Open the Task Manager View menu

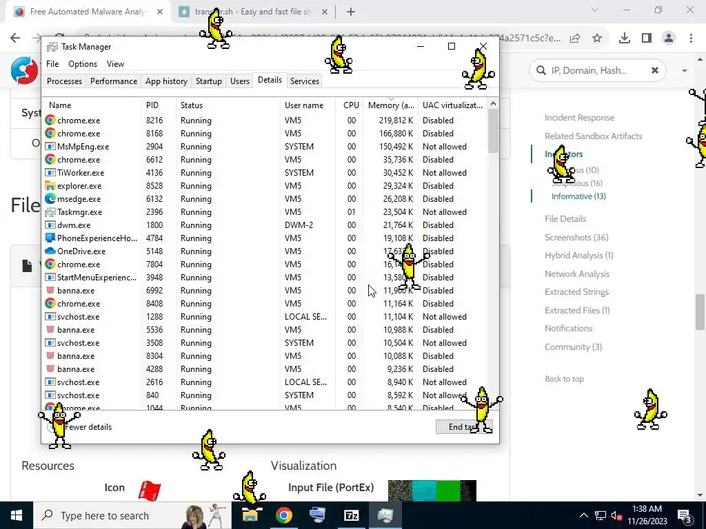click(115, 64)
